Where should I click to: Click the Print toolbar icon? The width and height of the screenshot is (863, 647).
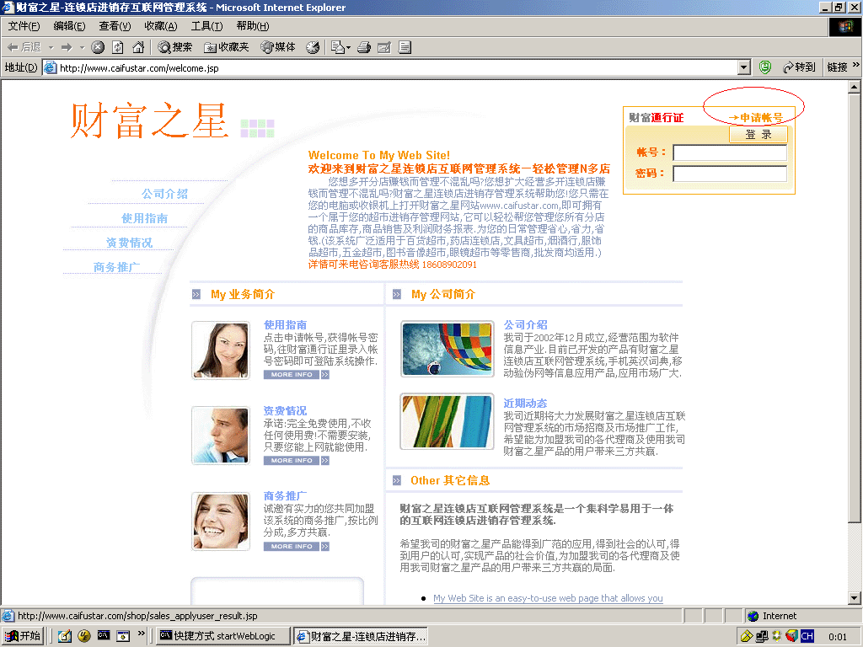(x=364, y=47)
